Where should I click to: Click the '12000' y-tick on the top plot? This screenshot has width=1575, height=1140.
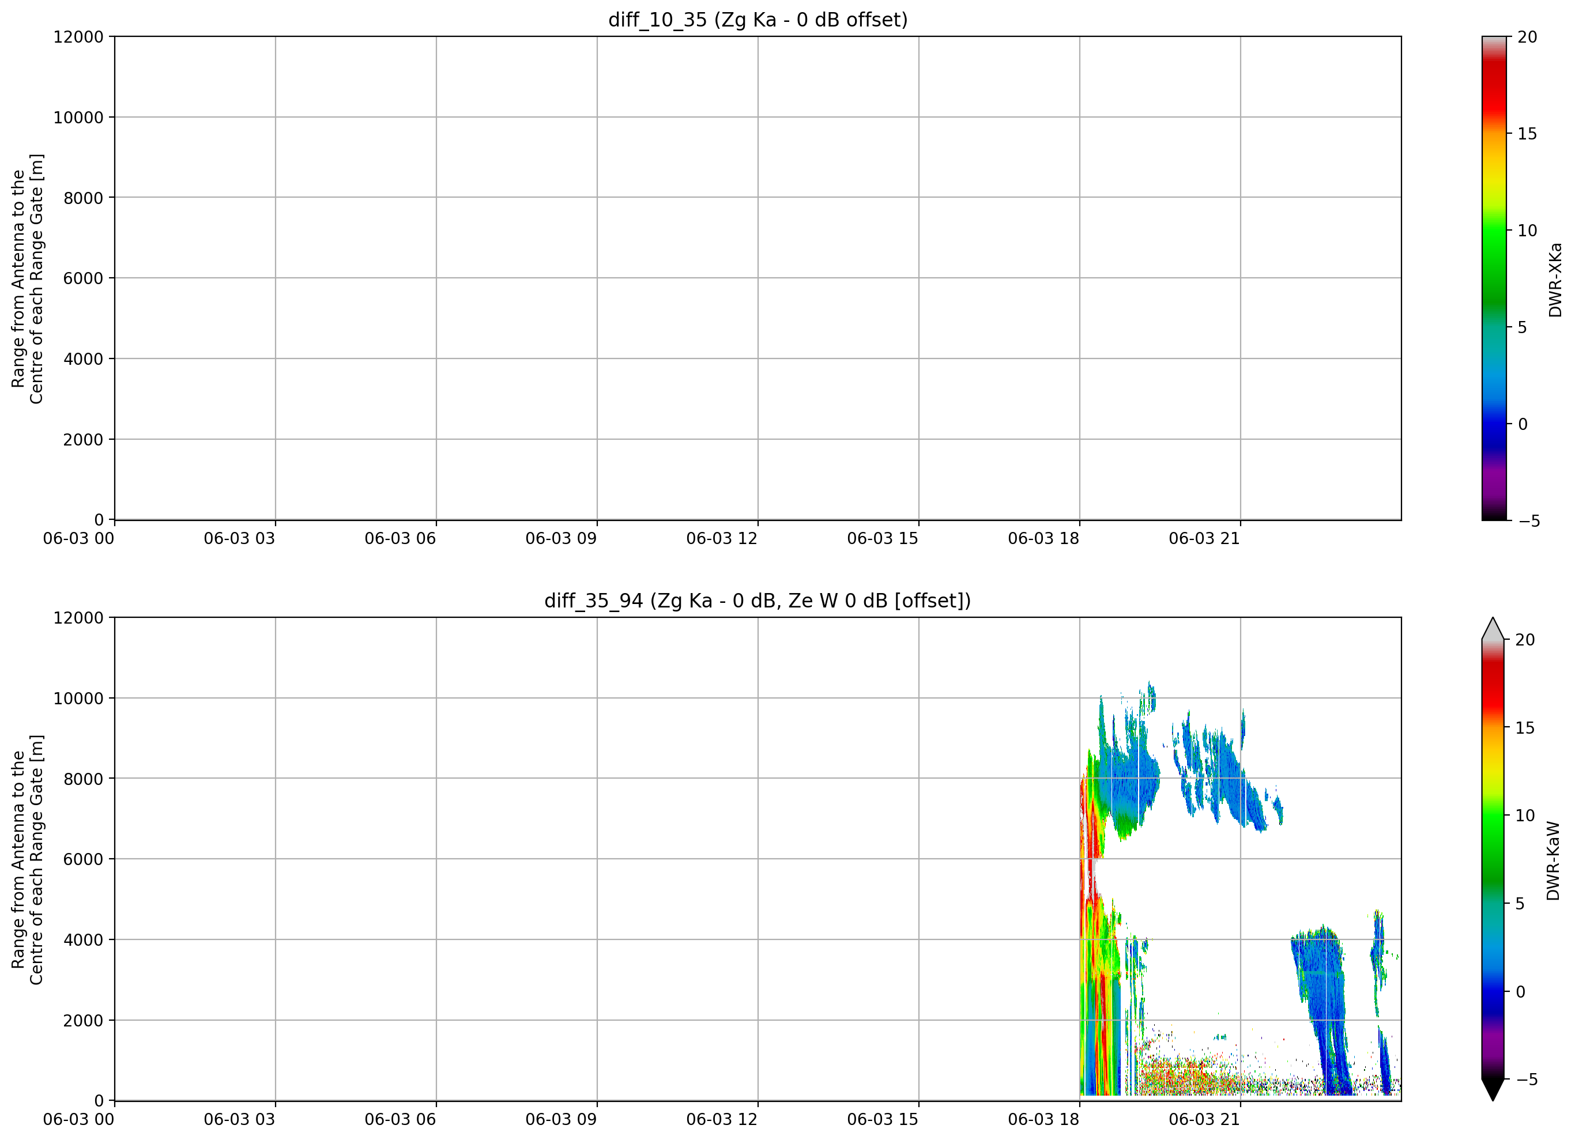78,37
